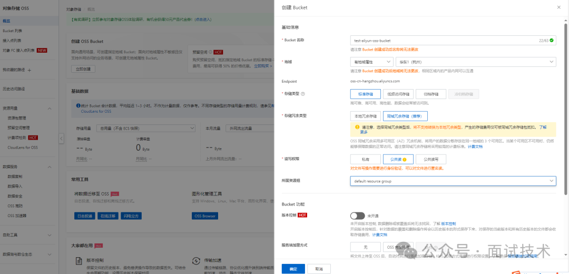Screen dimensions: 569x274
Task: Select 低频访问存储 storage type
Action: coord(398,94)
